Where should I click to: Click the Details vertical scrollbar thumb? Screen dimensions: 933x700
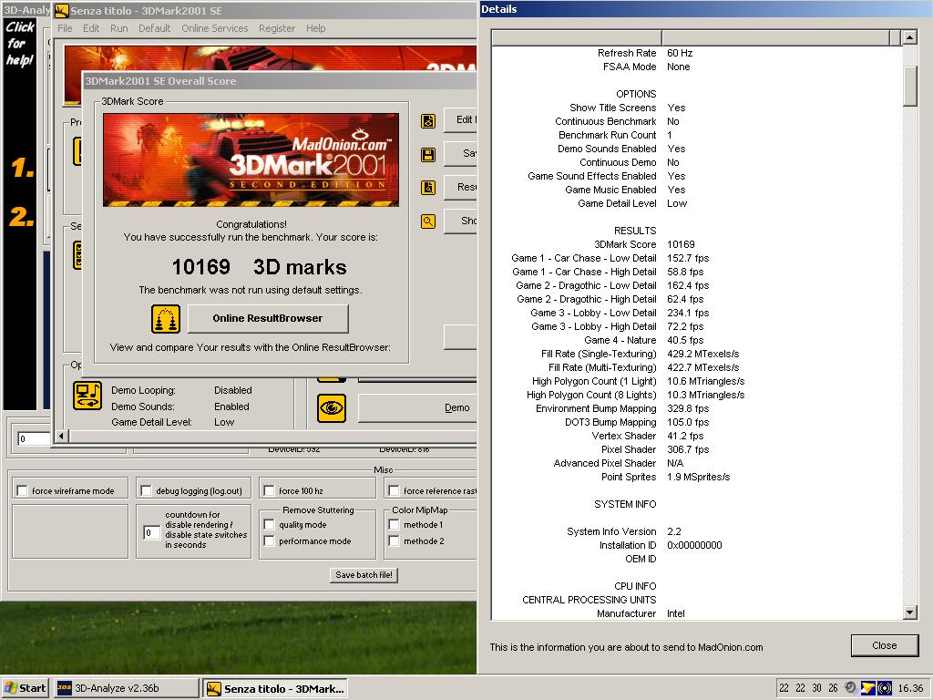point(909,87)
